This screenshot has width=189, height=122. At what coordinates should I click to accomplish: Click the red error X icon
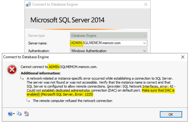[x=12, y=70]
